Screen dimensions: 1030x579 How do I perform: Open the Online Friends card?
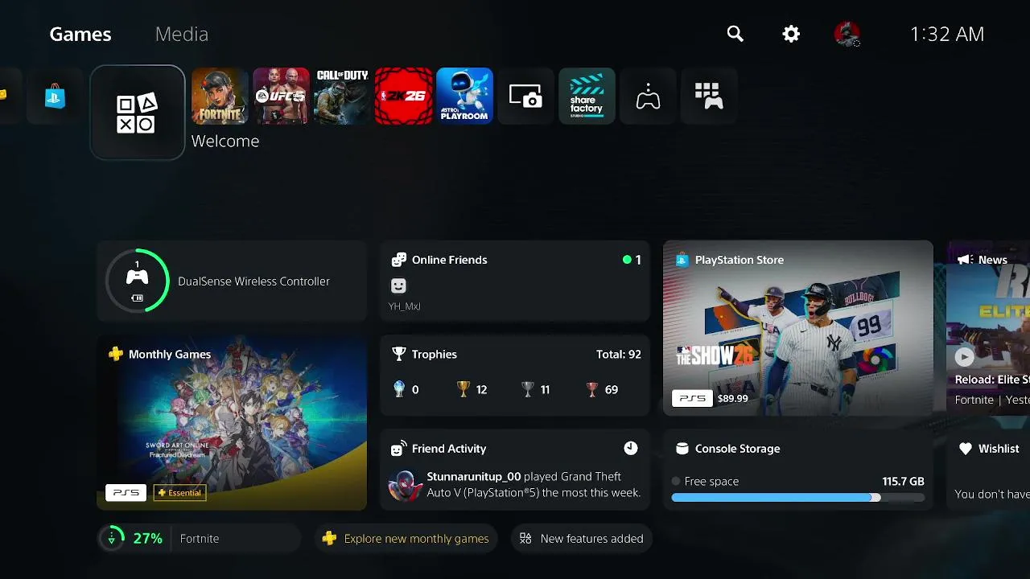point(515,281)
